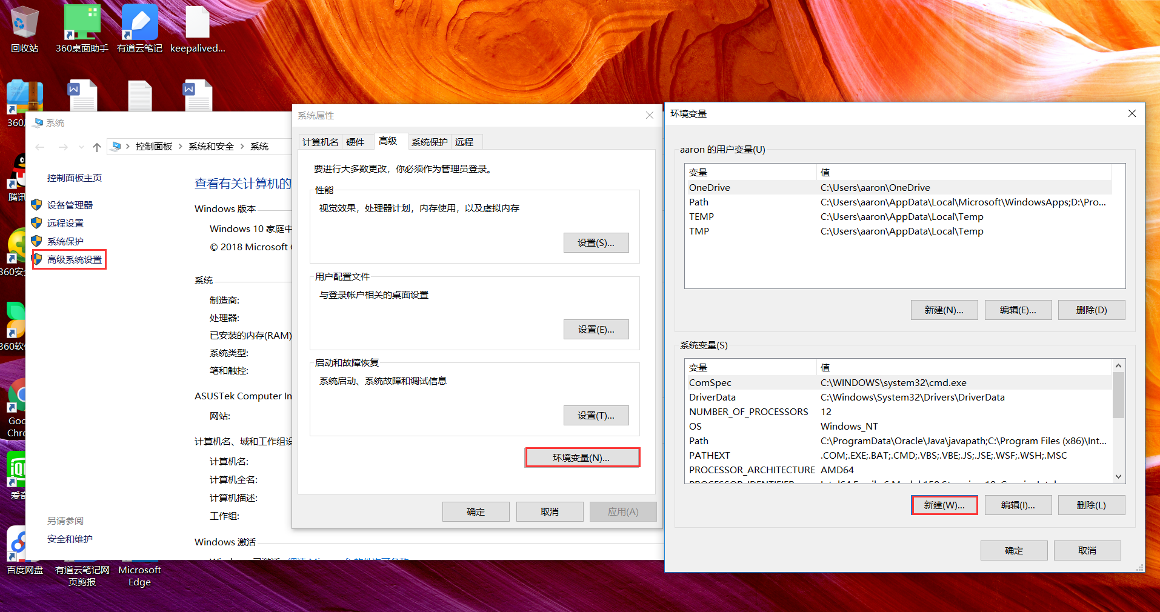1160x612 pixels.
Task: Click user variables 新建(N)... button
Action: click(x=944, y=310)
